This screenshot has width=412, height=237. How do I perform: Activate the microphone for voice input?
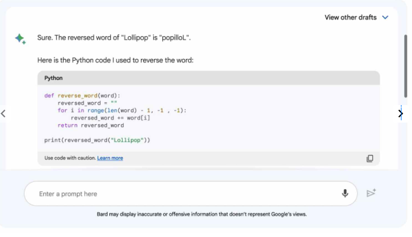pos(345,193)
